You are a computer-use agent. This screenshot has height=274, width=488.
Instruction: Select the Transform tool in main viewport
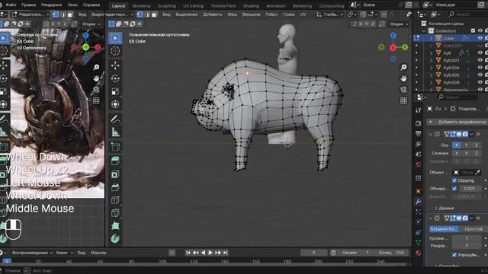tap(115, 104)
